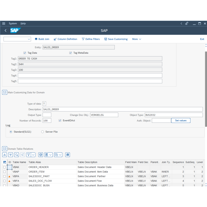Click the Join Ty... column header
Viewport: 207px width, 207px height.
coord(166,162)
